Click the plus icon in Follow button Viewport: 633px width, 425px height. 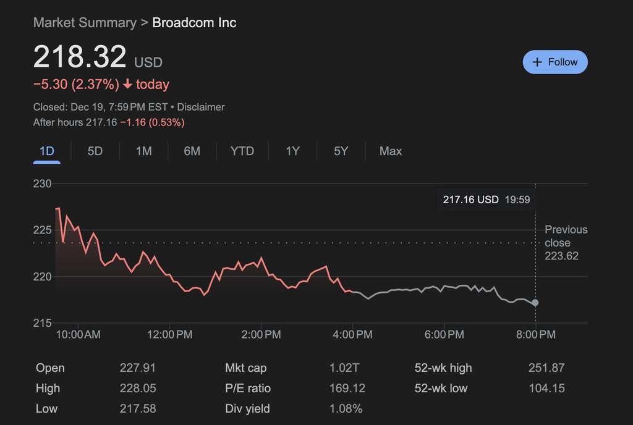click(537, 62)
